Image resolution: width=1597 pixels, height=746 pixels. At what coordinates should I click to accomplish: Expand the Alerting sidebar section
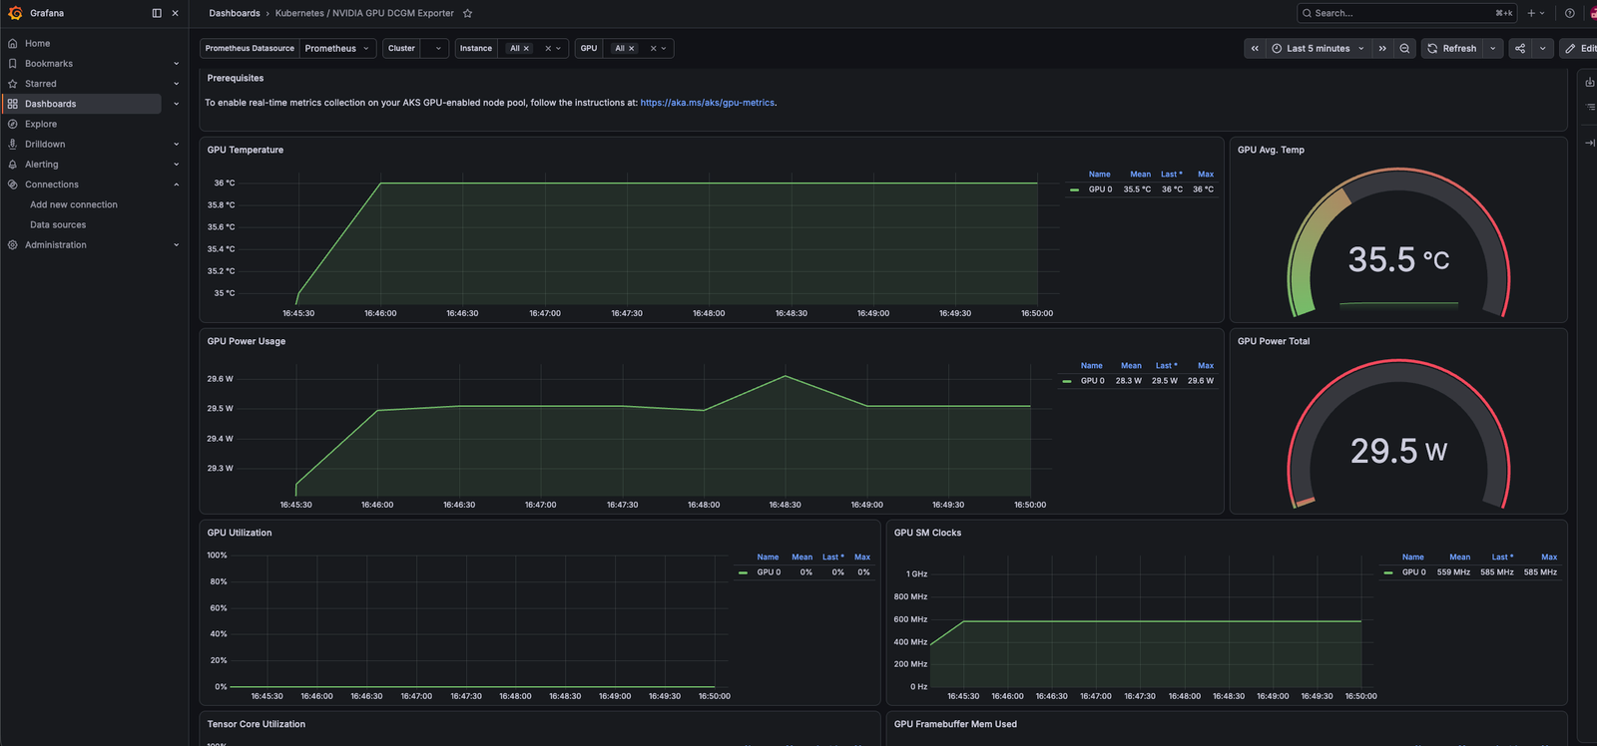(x=177, y=165)
